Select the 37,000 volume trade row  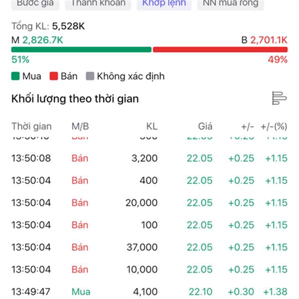click(x=149, y=247)
